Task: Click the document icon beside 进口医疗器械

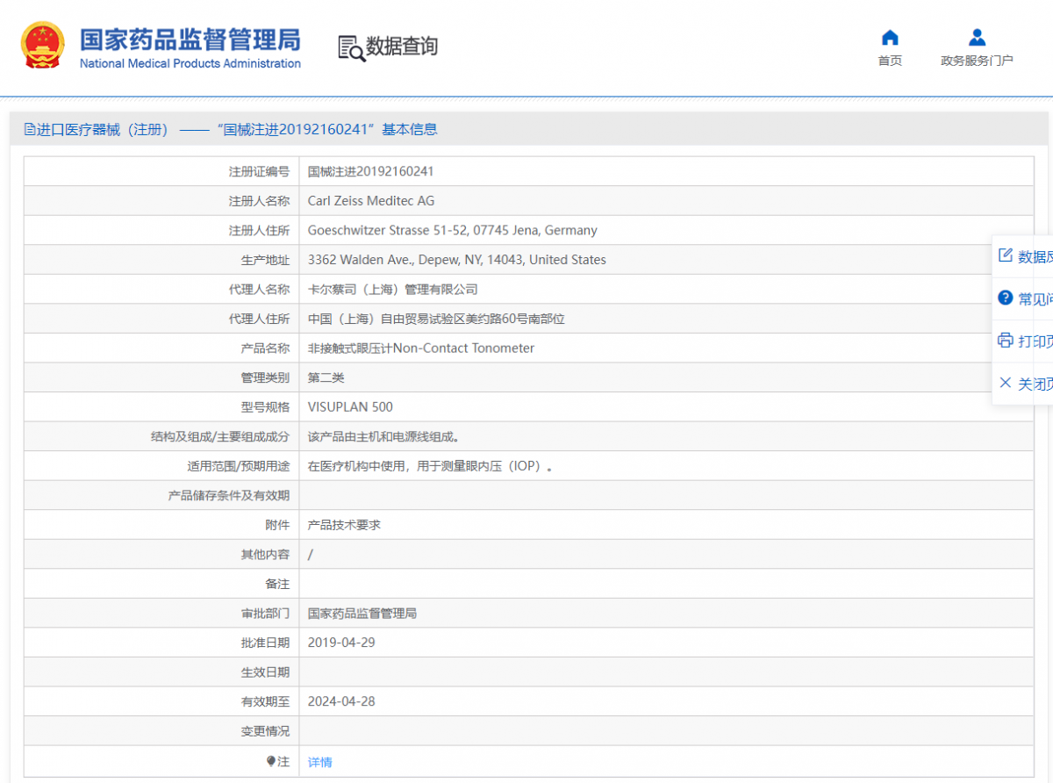Action: [x=30, y=130]
